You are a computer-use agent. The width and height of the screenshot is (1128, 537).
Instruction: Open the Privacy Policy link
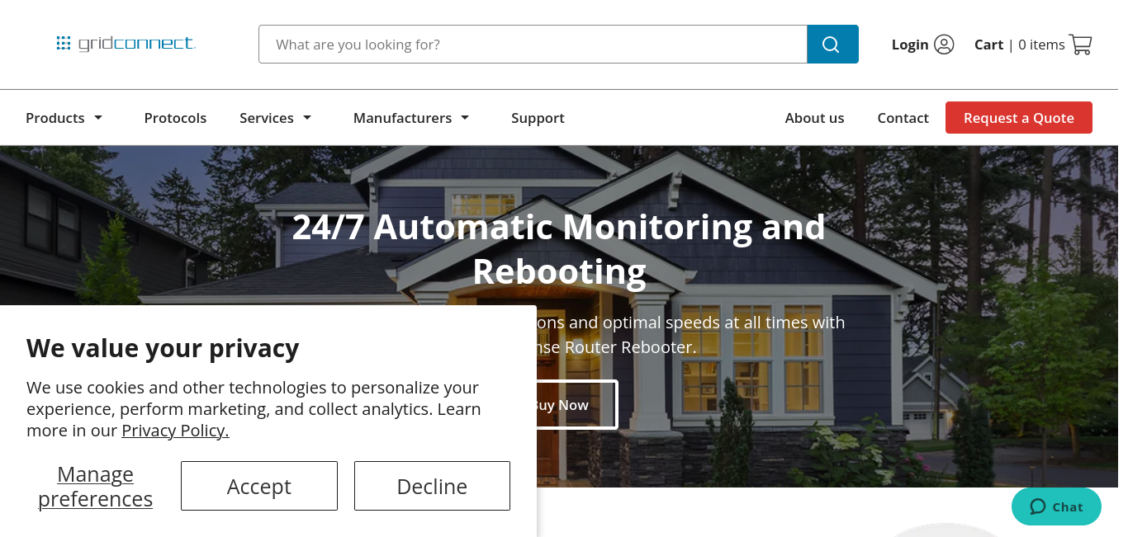(x=175, y=430)
